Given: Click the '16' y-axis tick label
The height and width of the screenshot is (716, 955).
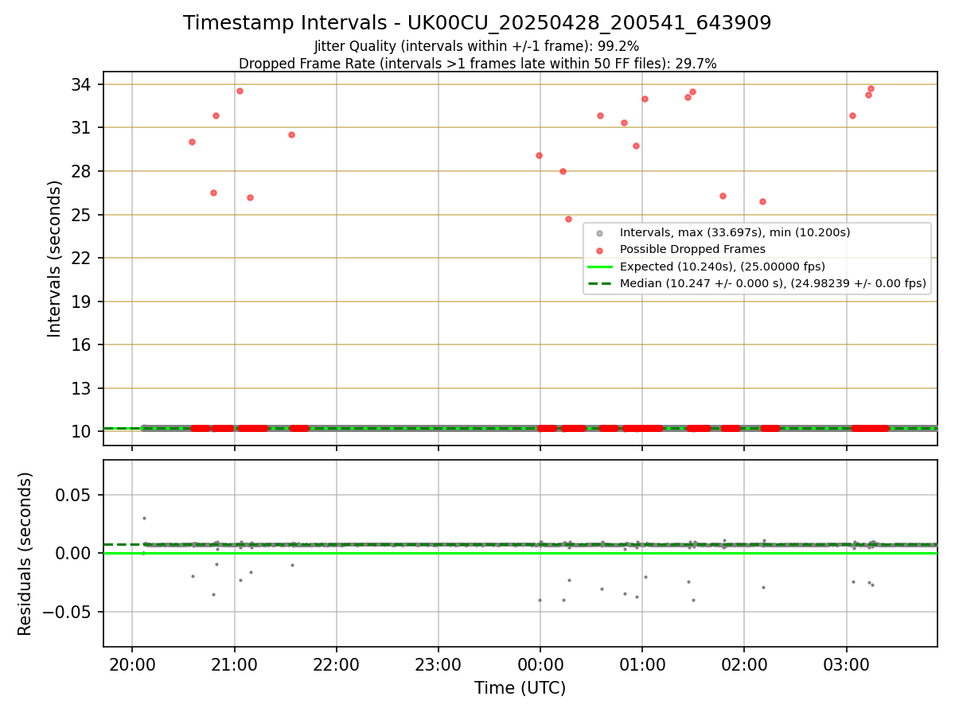Looking at the screenshot, I should click(x=83, y=344).
